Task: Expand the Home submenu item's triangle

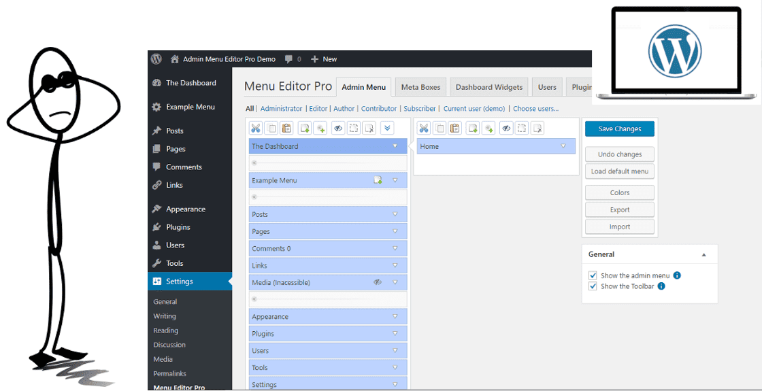Action: pos(563,146)
